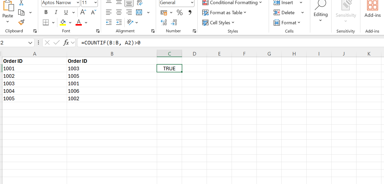Open the General number format dropdown
The image size is (384, 184).
(x=192, y=3)
